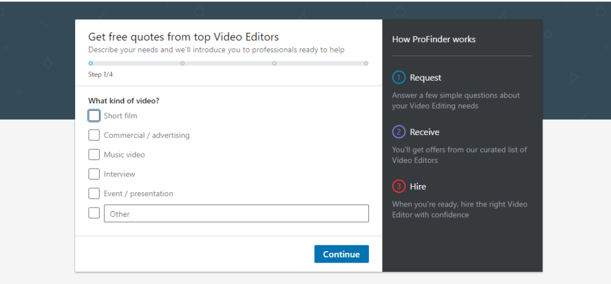Click into the Other text field
The width and height of the screenshot is (611, 284).
pos(236,214)
